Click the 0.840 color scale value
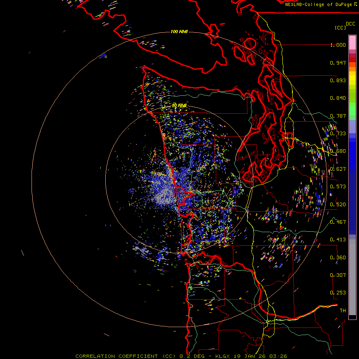Viewport: 359px width, 359px height. click(x=338, y=98)
